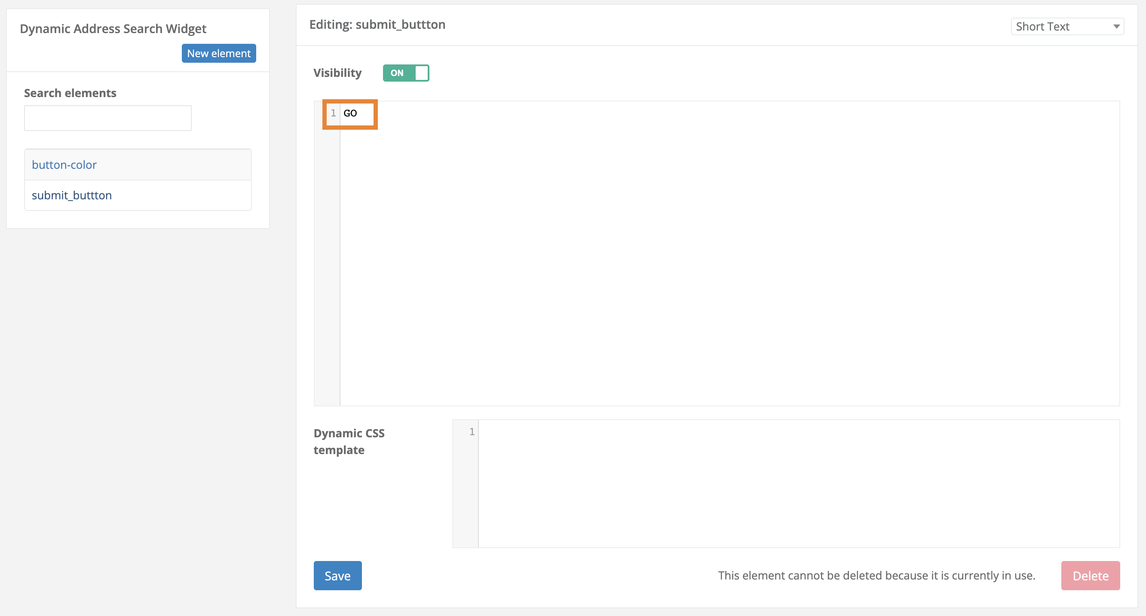The image size is (1146, 616).
Task: Place cursor in the Dynamic CSS template editor
Action: [756, 485]
